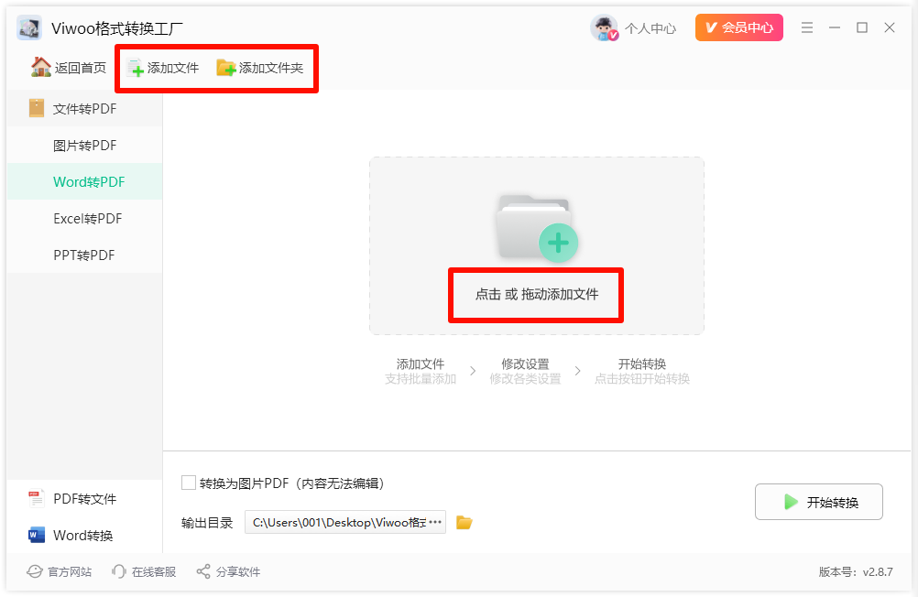Open the hamburger menu icon in title bar
This screenshot has height=597, width=918.
pos(807,27)
